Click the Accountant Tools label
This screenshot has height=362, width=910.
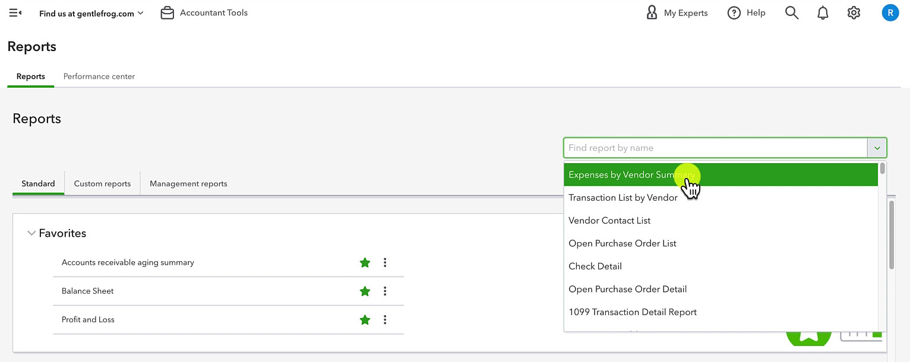click(214, 12)
